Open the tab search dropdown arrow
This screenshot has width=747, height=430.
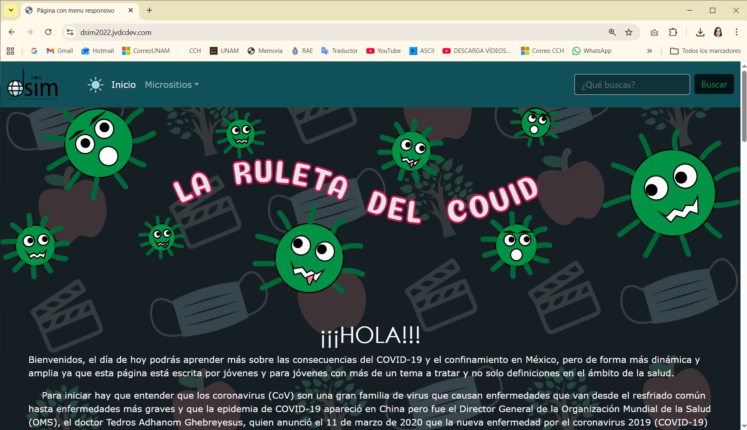(11, 10)
